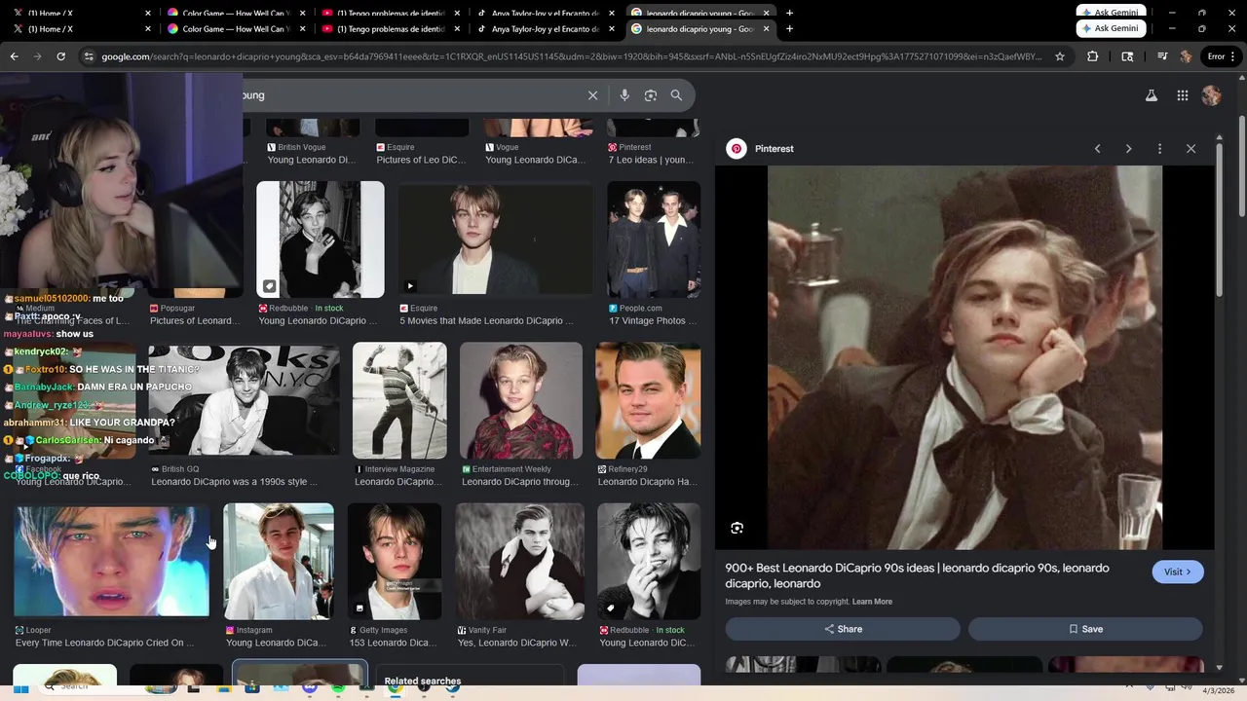Viewport: 1247px width, 701px height.
Task: Open the Entertainment Weekly thumbnail
Action: tap(521, 400)
